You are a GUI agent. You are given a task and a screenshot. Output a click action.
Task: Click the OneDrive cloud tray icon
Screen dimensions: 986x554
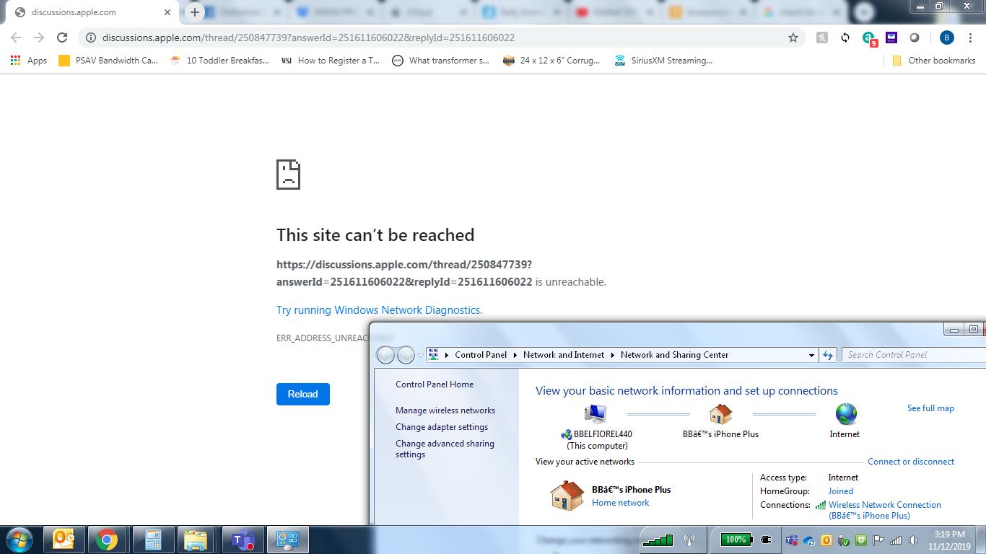coord(809,540)
